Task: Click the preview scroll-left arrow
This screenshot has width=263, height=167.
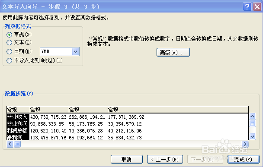Action: point(10,144)
